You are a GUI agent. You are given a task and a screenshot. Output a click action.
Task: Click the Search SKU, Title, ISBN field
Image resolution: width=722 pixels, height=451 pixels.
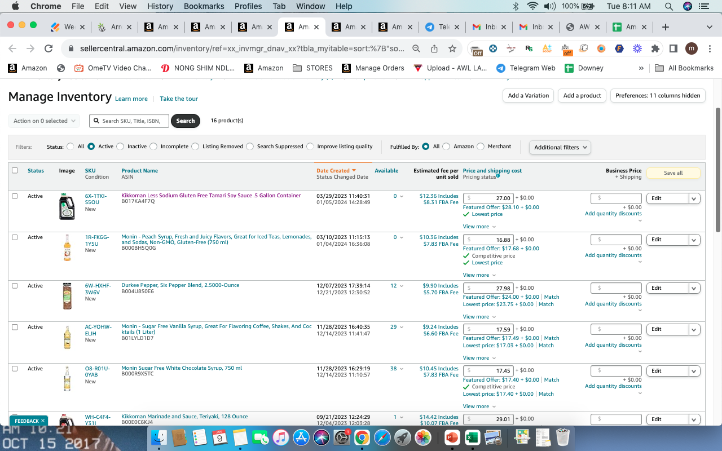(129, 121)
